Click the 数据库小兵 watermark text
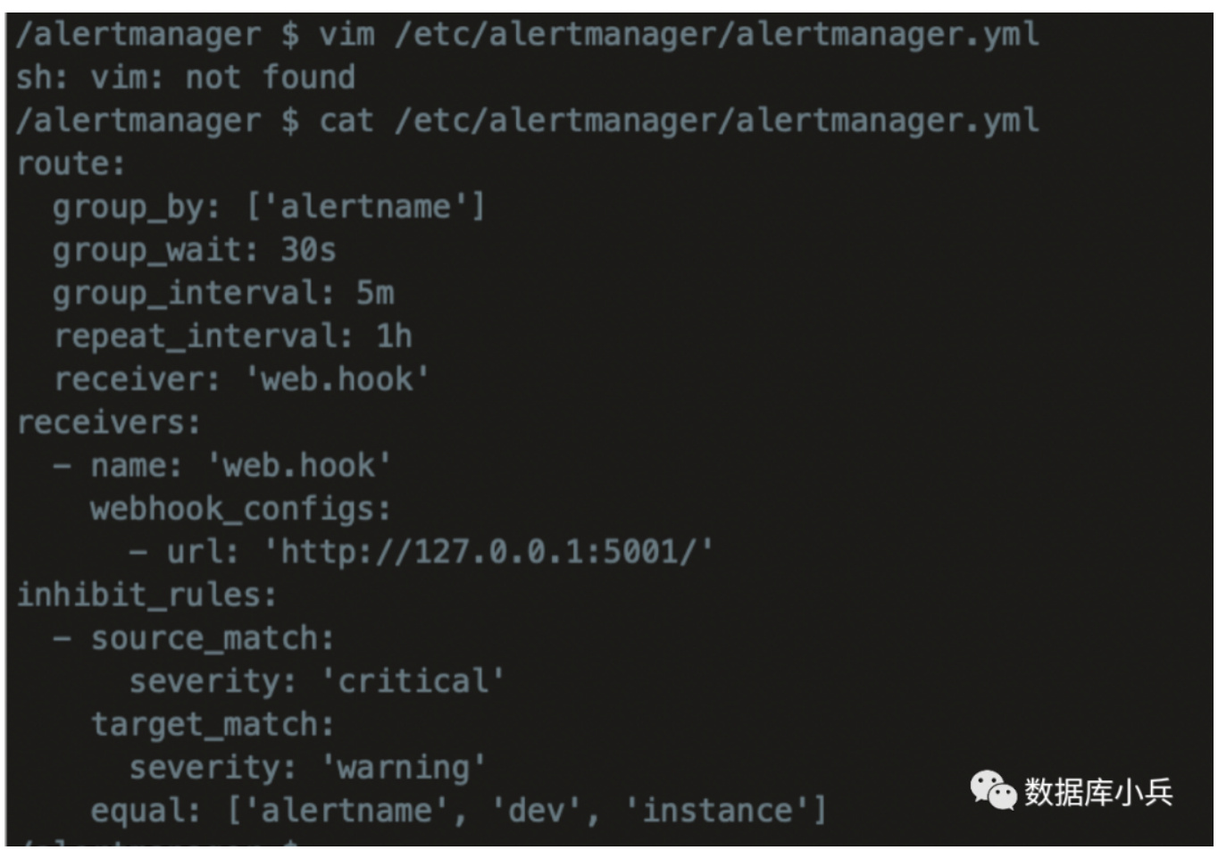 click(1098, 792)
